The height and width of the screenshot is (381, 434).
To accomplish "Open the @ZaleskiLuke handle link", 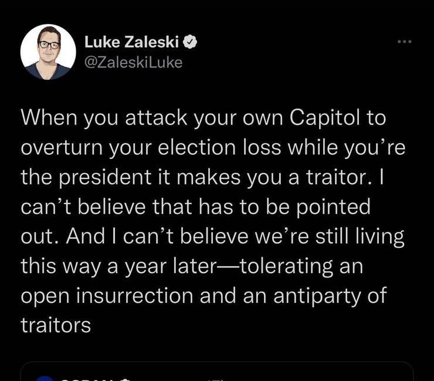I will point(133,62).
